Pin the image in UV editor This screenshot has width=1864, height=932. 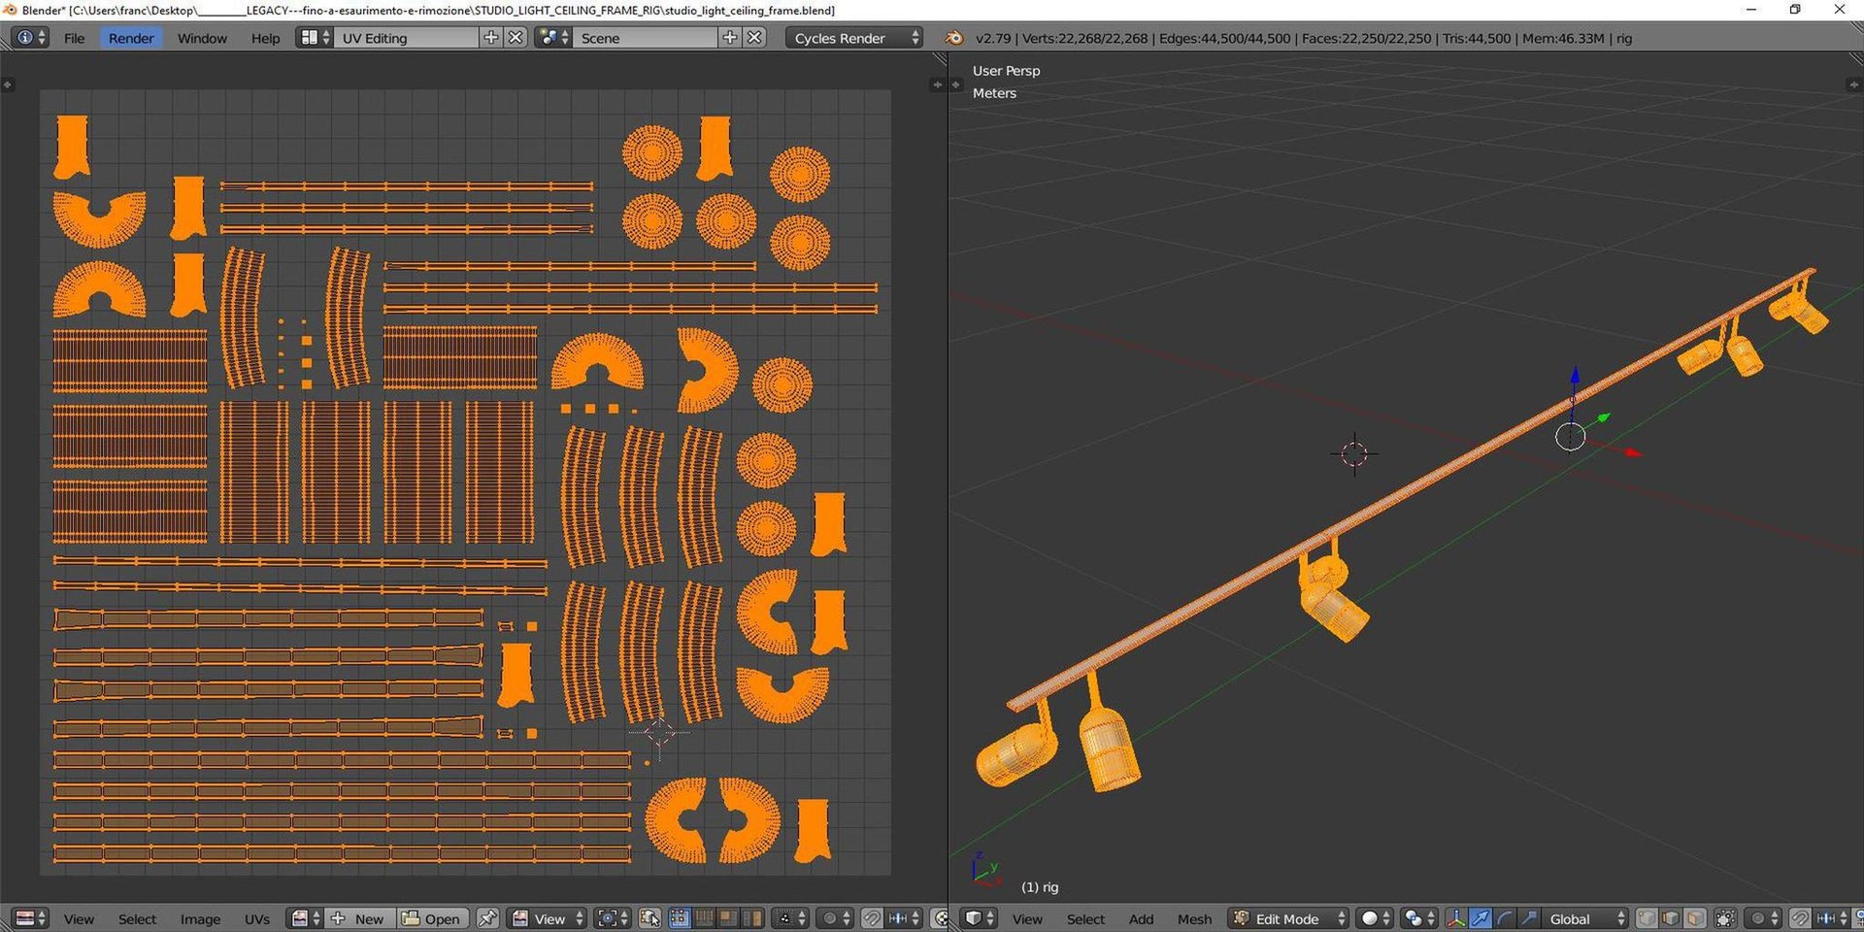click(487, 918)
